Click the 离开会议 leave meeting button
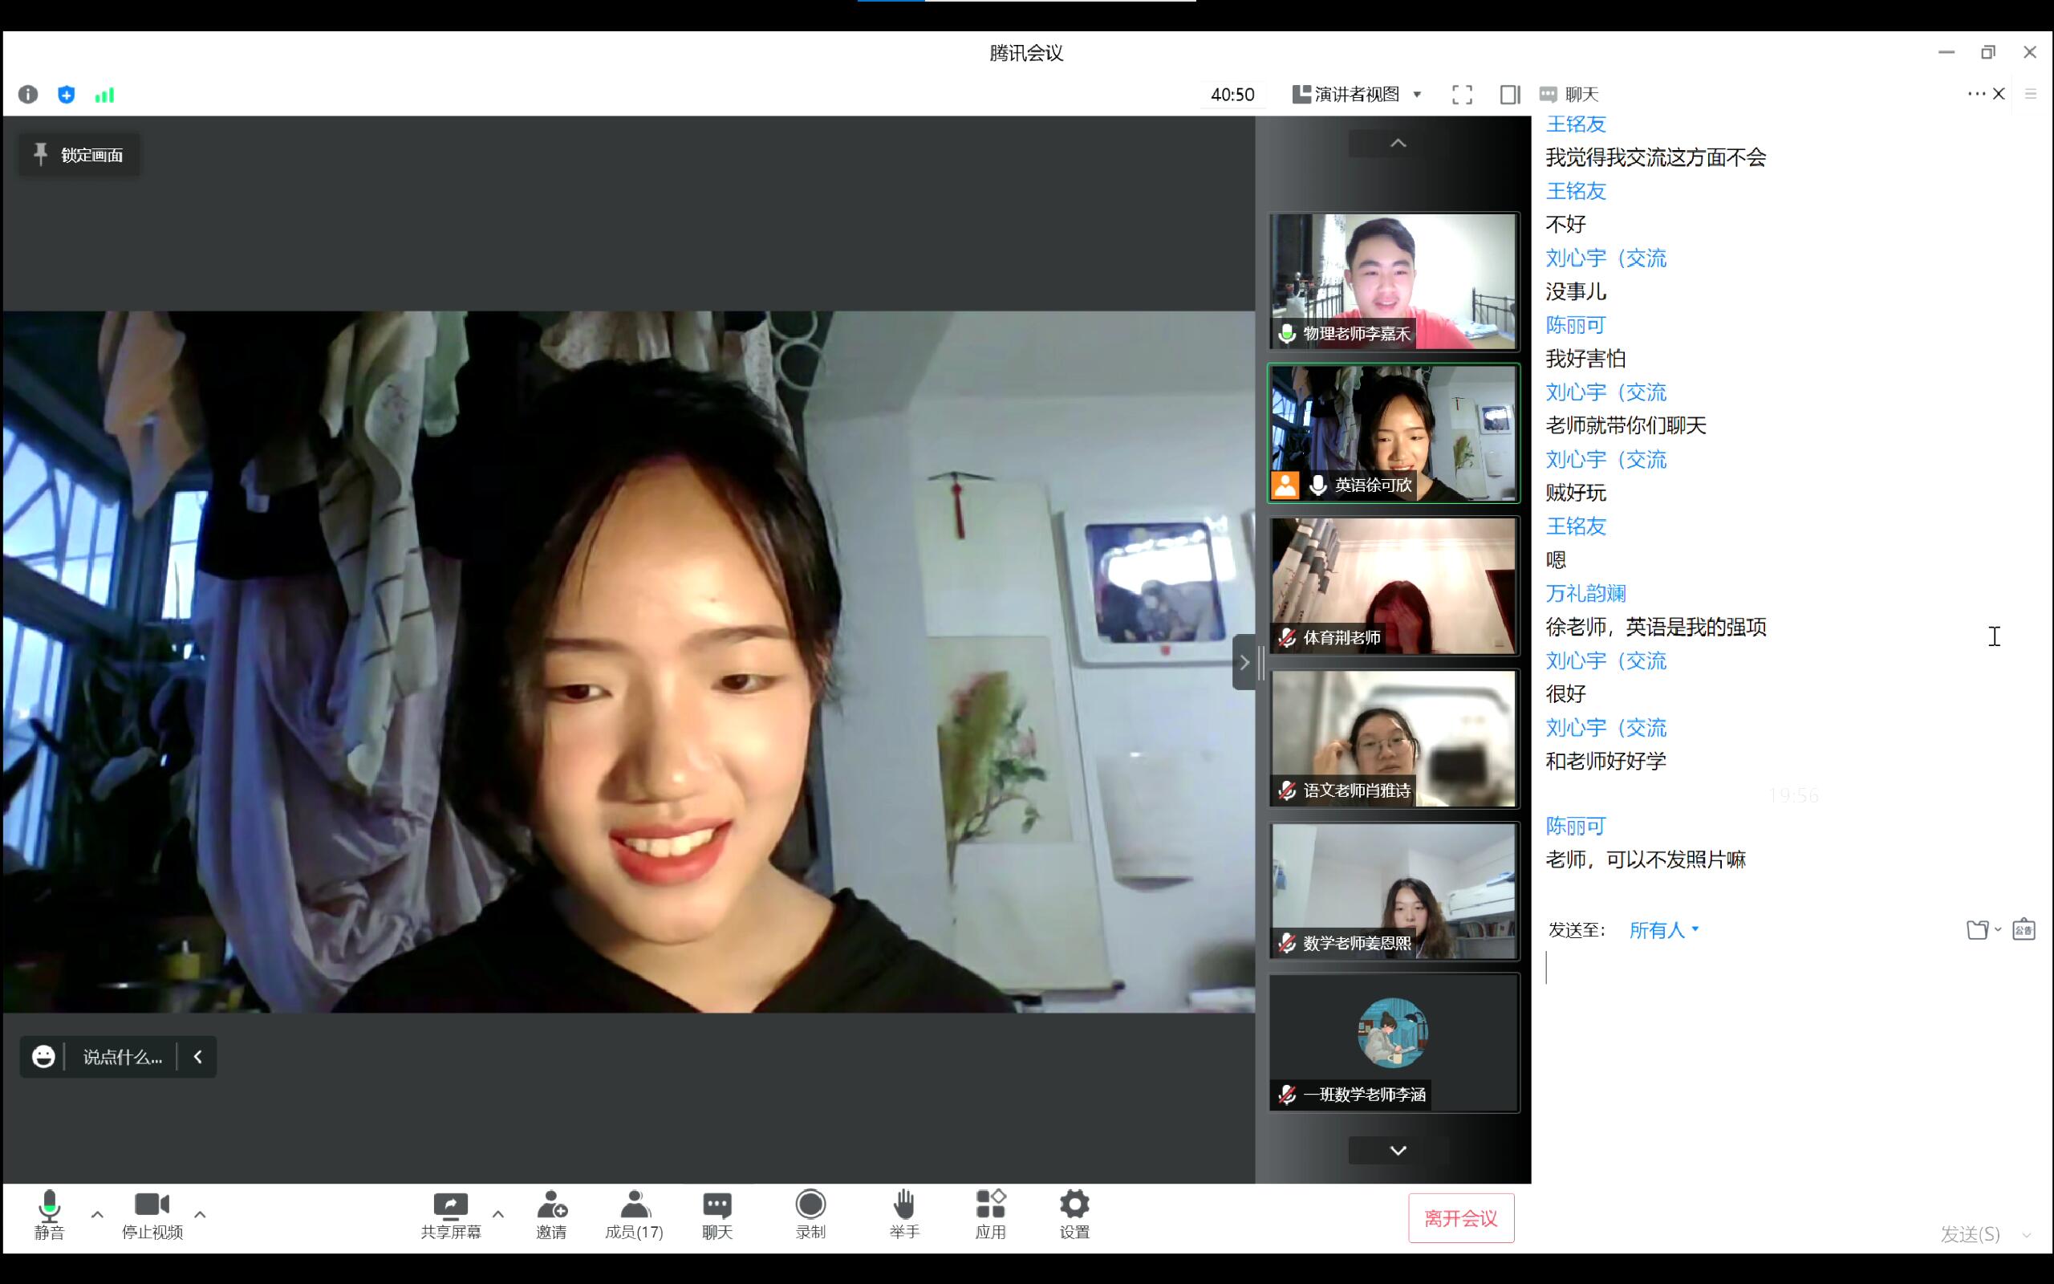 coord(1461,1217)
